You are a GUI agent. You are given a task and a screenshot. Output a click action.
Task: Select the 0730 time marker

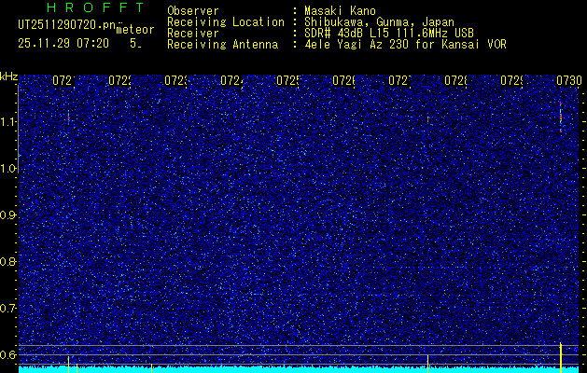coord(569,82)
